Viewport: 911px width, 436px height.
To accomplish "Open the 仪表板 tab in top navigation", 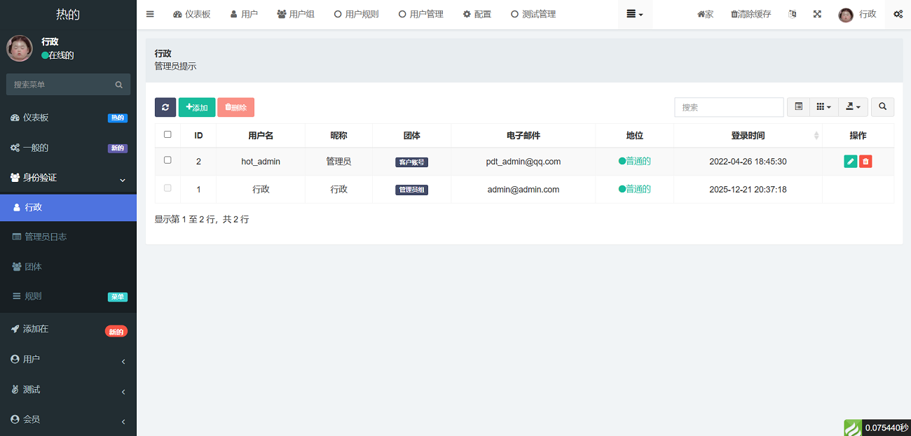I will tap(192, 14).
